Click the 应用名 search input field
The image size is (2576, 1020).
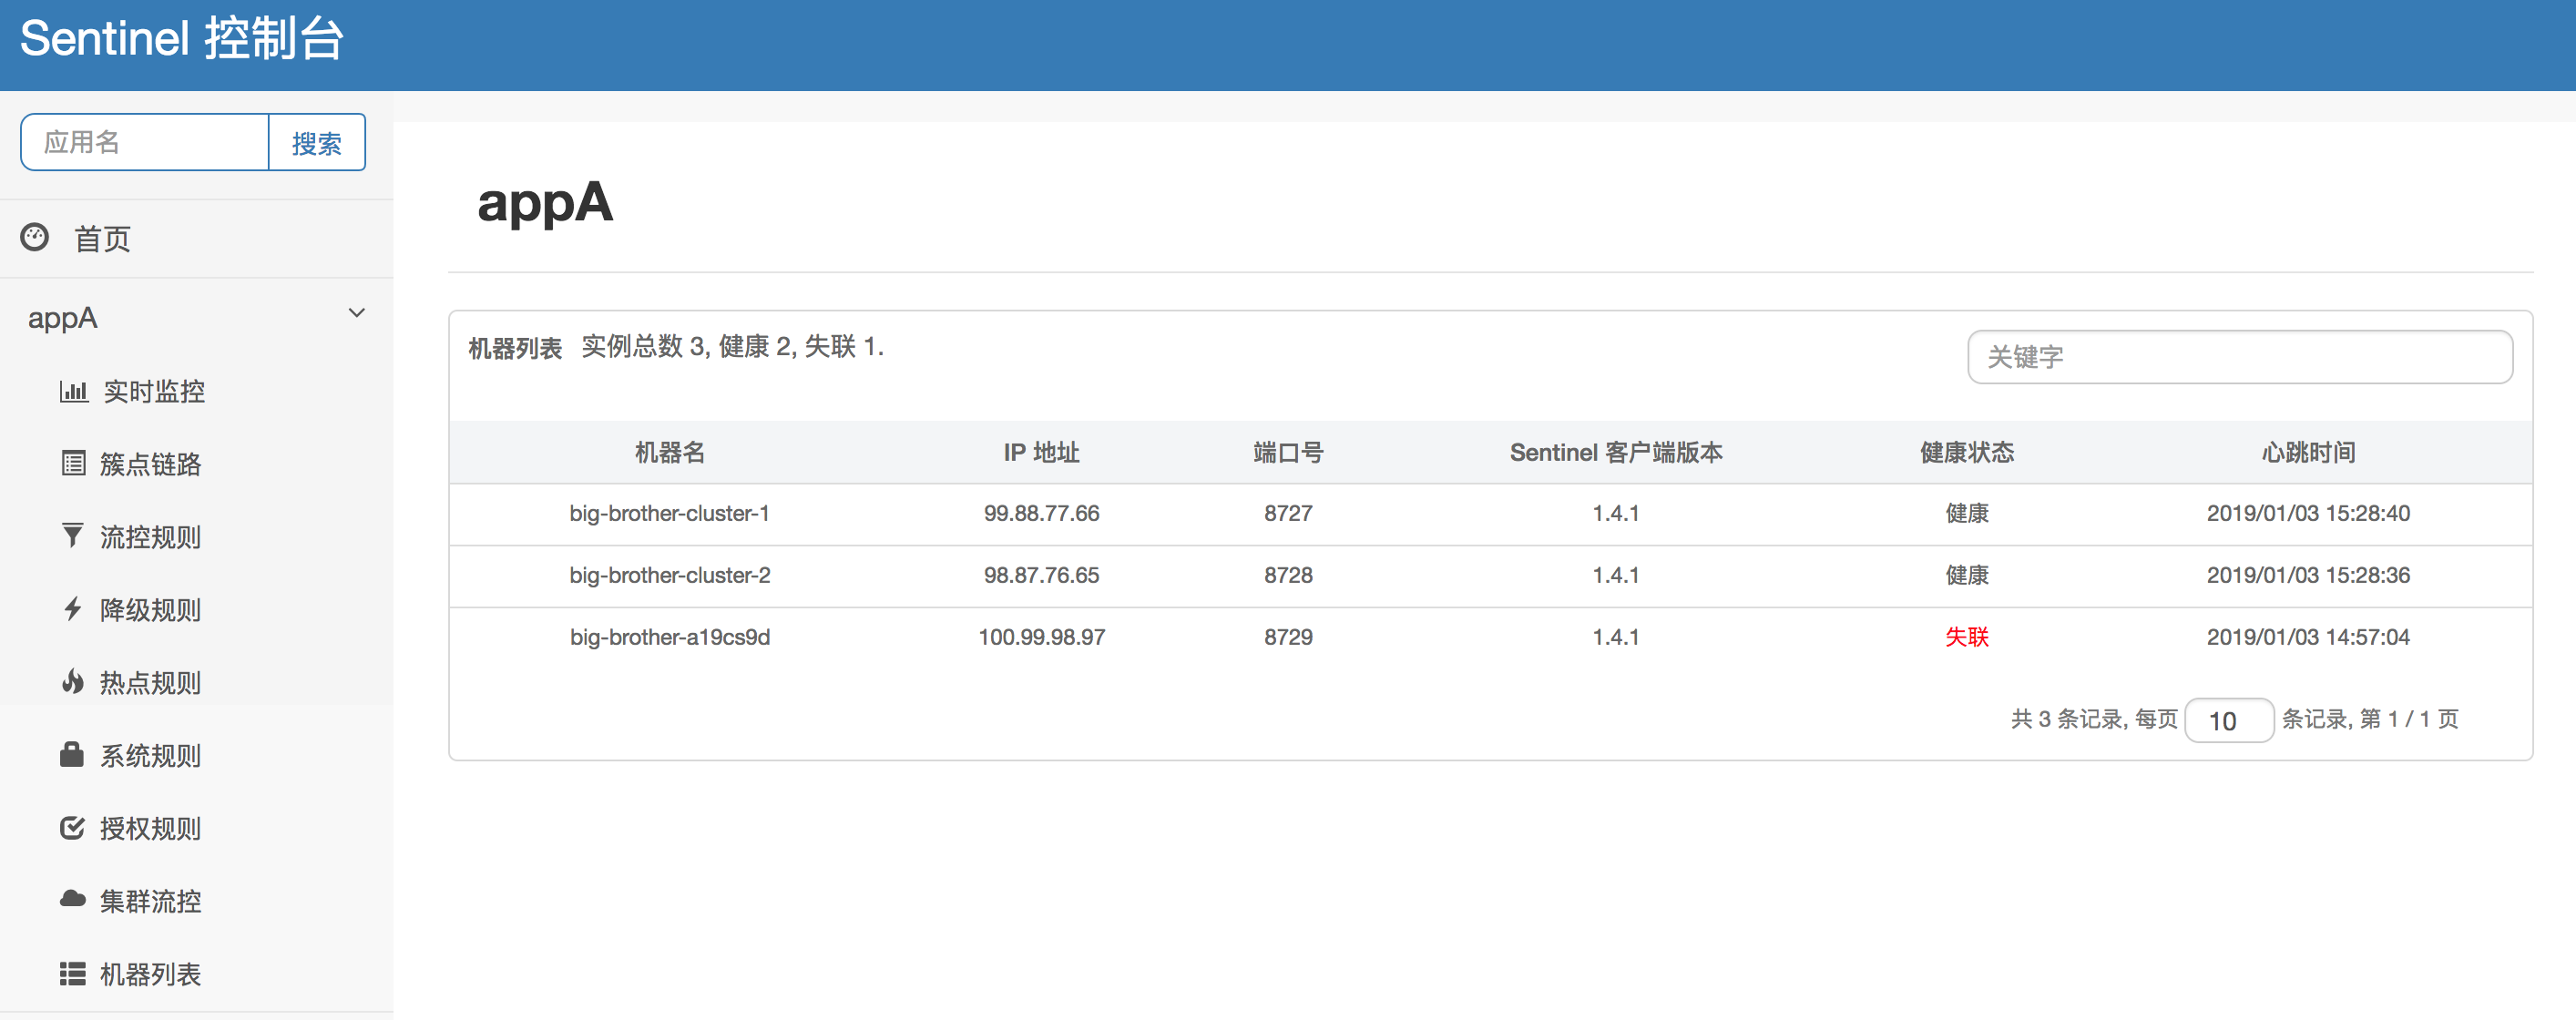coord(144,142)
